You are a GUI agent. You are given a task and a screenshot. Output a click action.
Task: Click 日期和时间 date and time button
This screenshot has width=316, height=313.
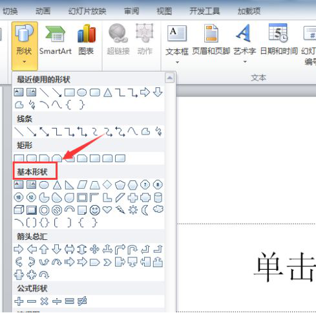(x=279, y=40)
